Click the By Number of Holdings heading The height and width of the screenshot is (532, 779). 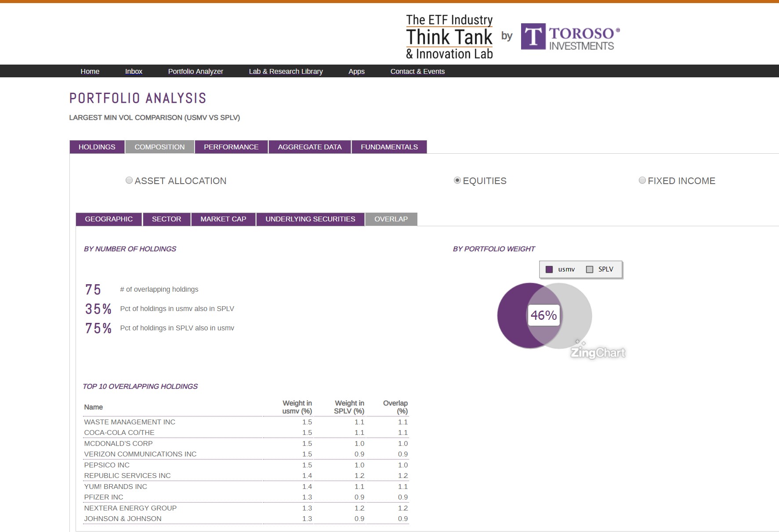(x=130, y=249)
